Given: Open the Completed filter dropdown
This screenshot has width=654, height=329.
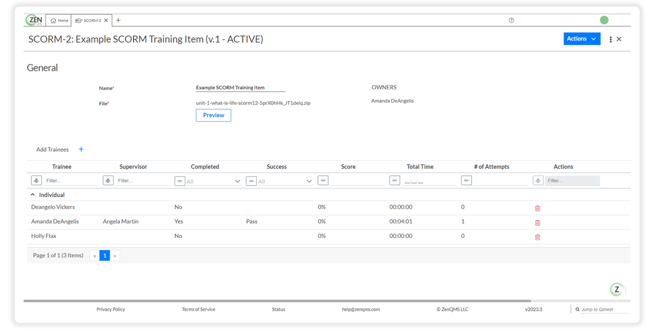Looking at the screenshot, I should coord(237,180).
